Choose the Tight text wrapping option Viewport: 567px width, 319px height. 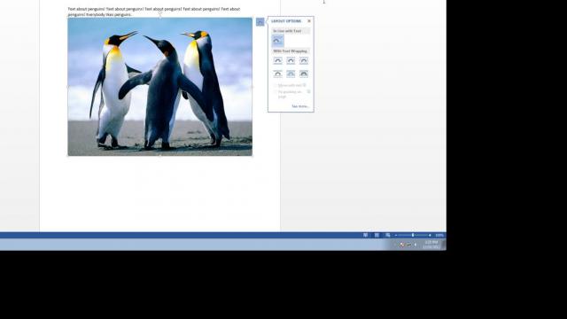point(291,61)
